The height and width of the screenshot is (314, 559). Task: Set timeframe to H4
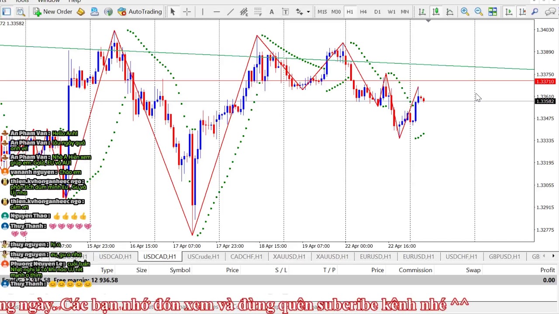tap(363, 12)
